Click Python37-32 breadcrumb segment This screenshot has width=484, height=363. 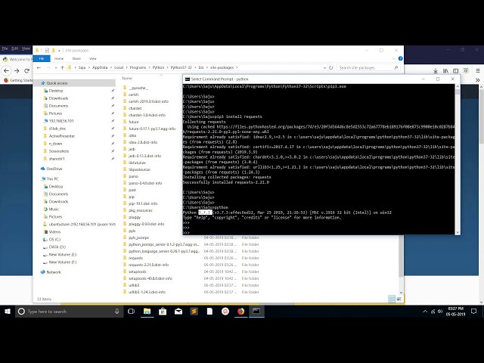[x=181, y=67]
